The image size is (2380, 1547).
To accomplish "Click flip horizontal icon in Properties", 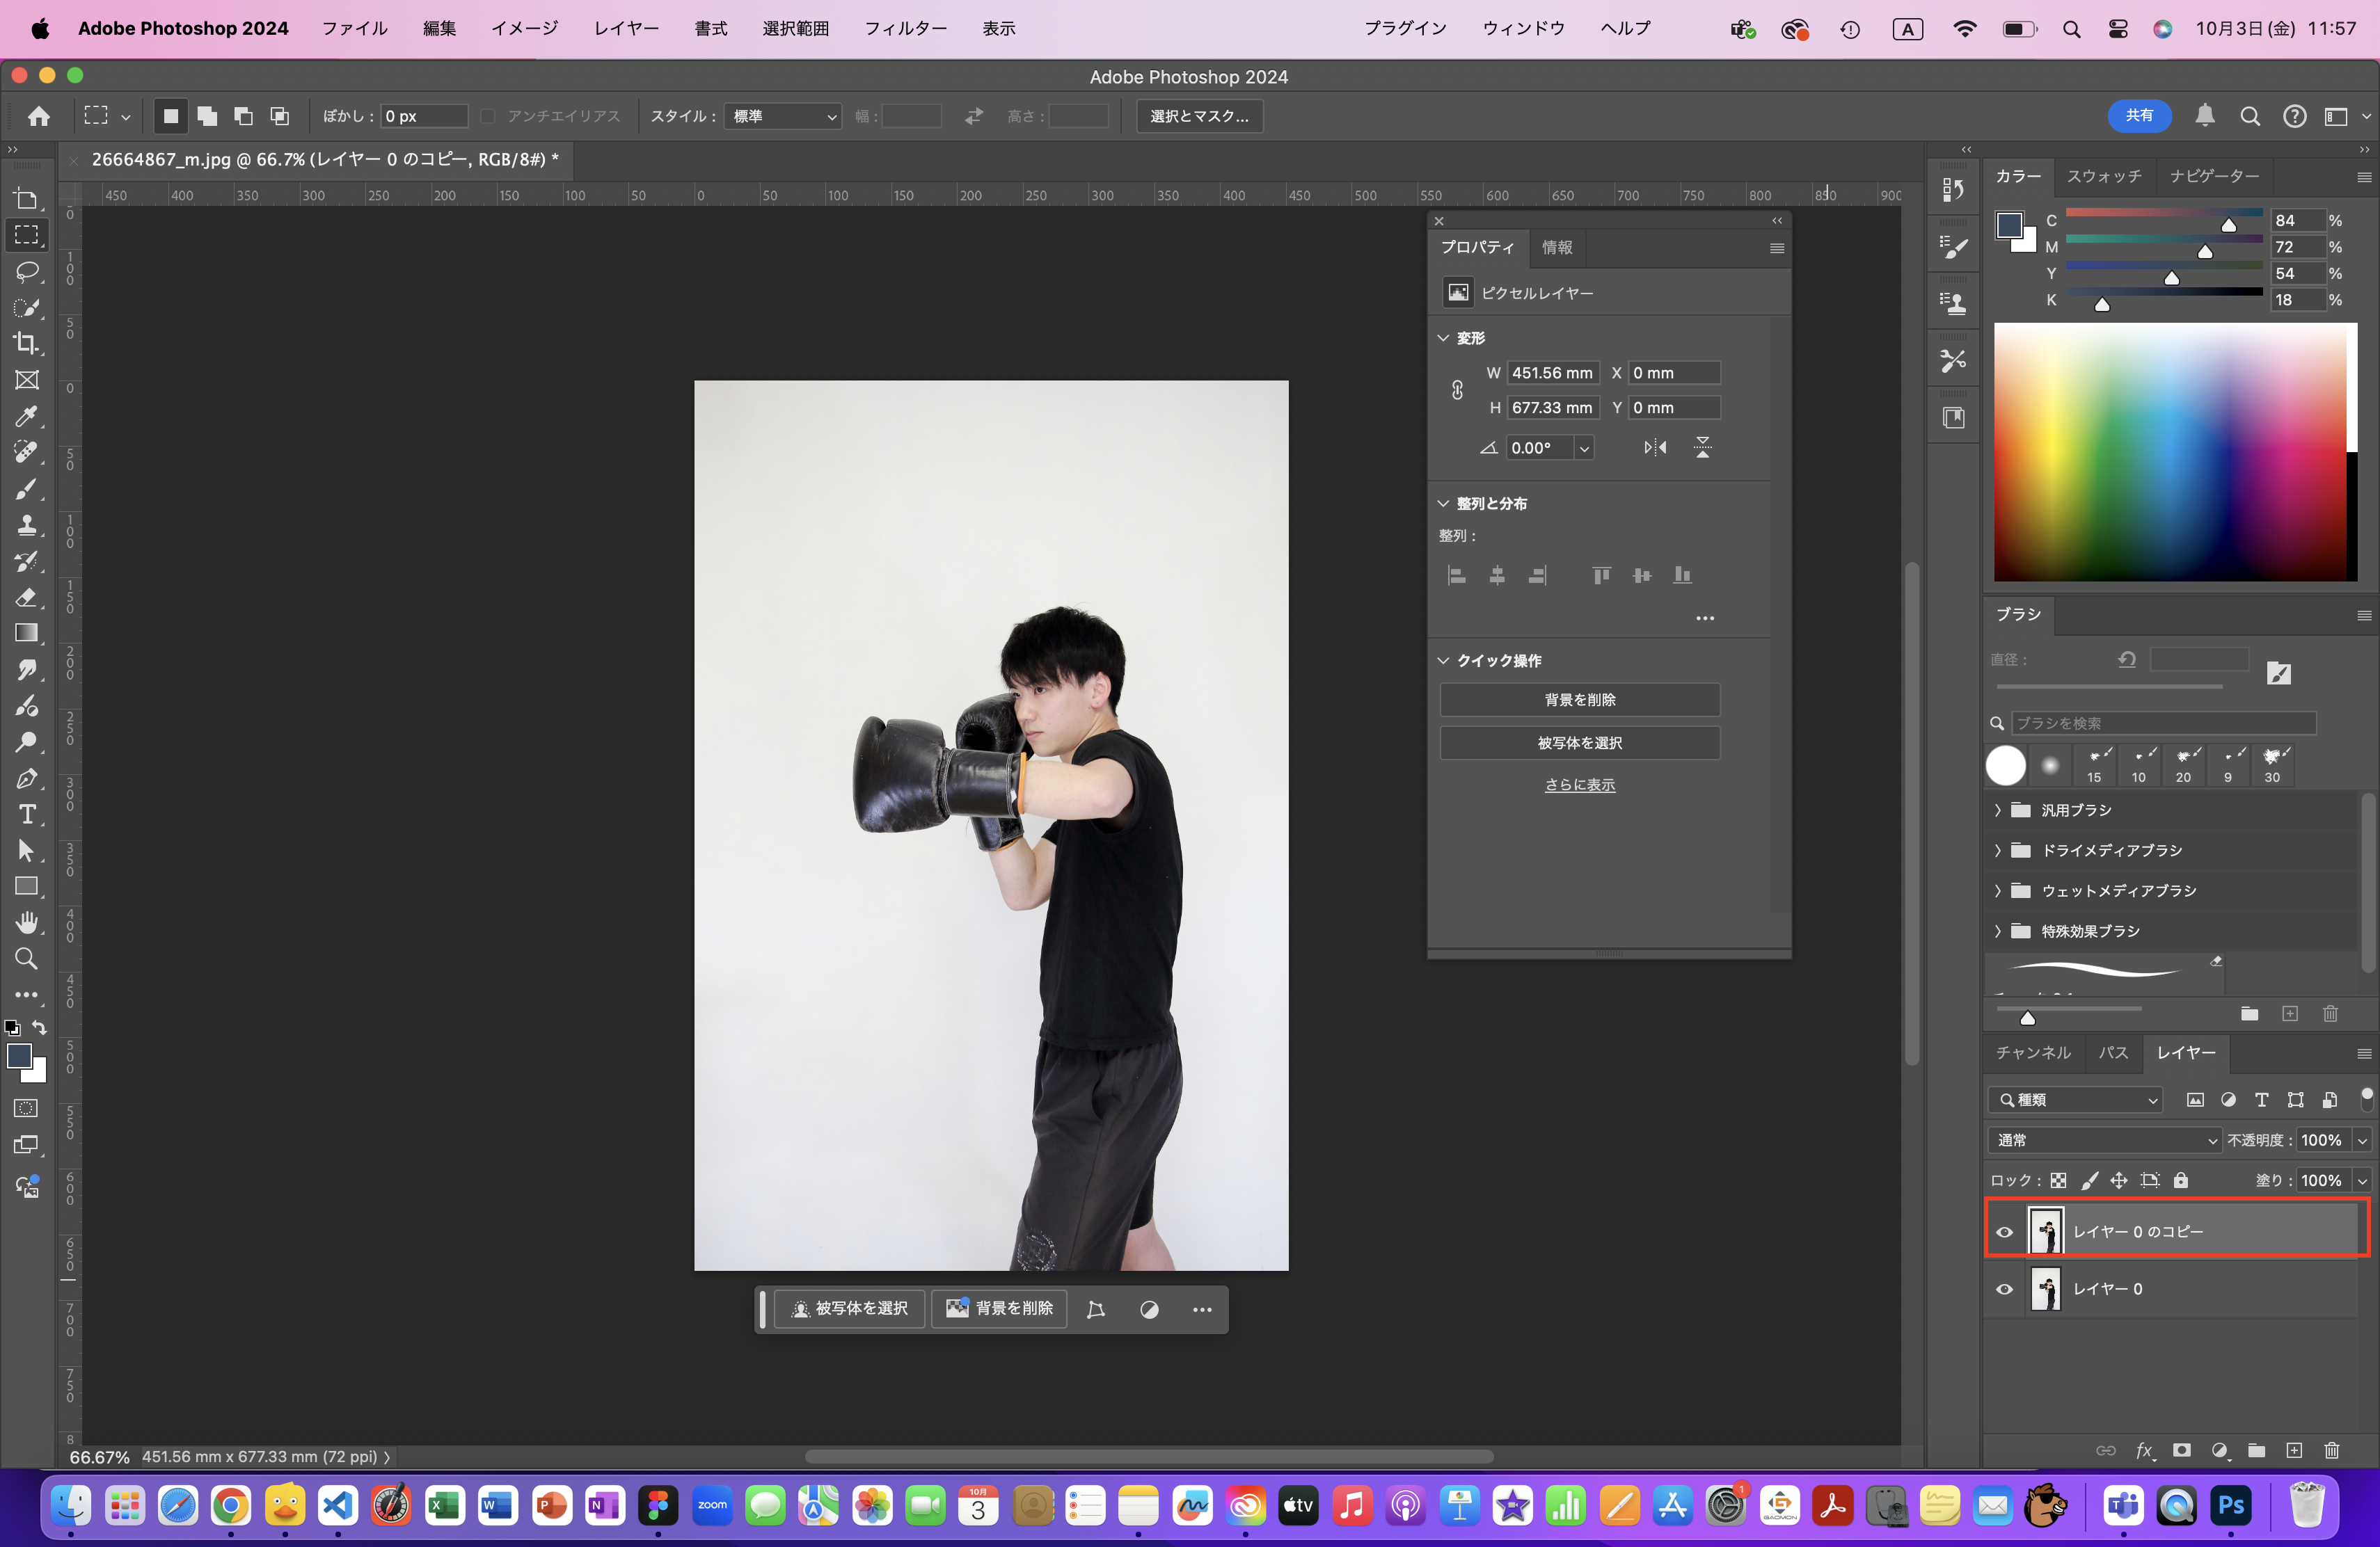I will 1655,448.
